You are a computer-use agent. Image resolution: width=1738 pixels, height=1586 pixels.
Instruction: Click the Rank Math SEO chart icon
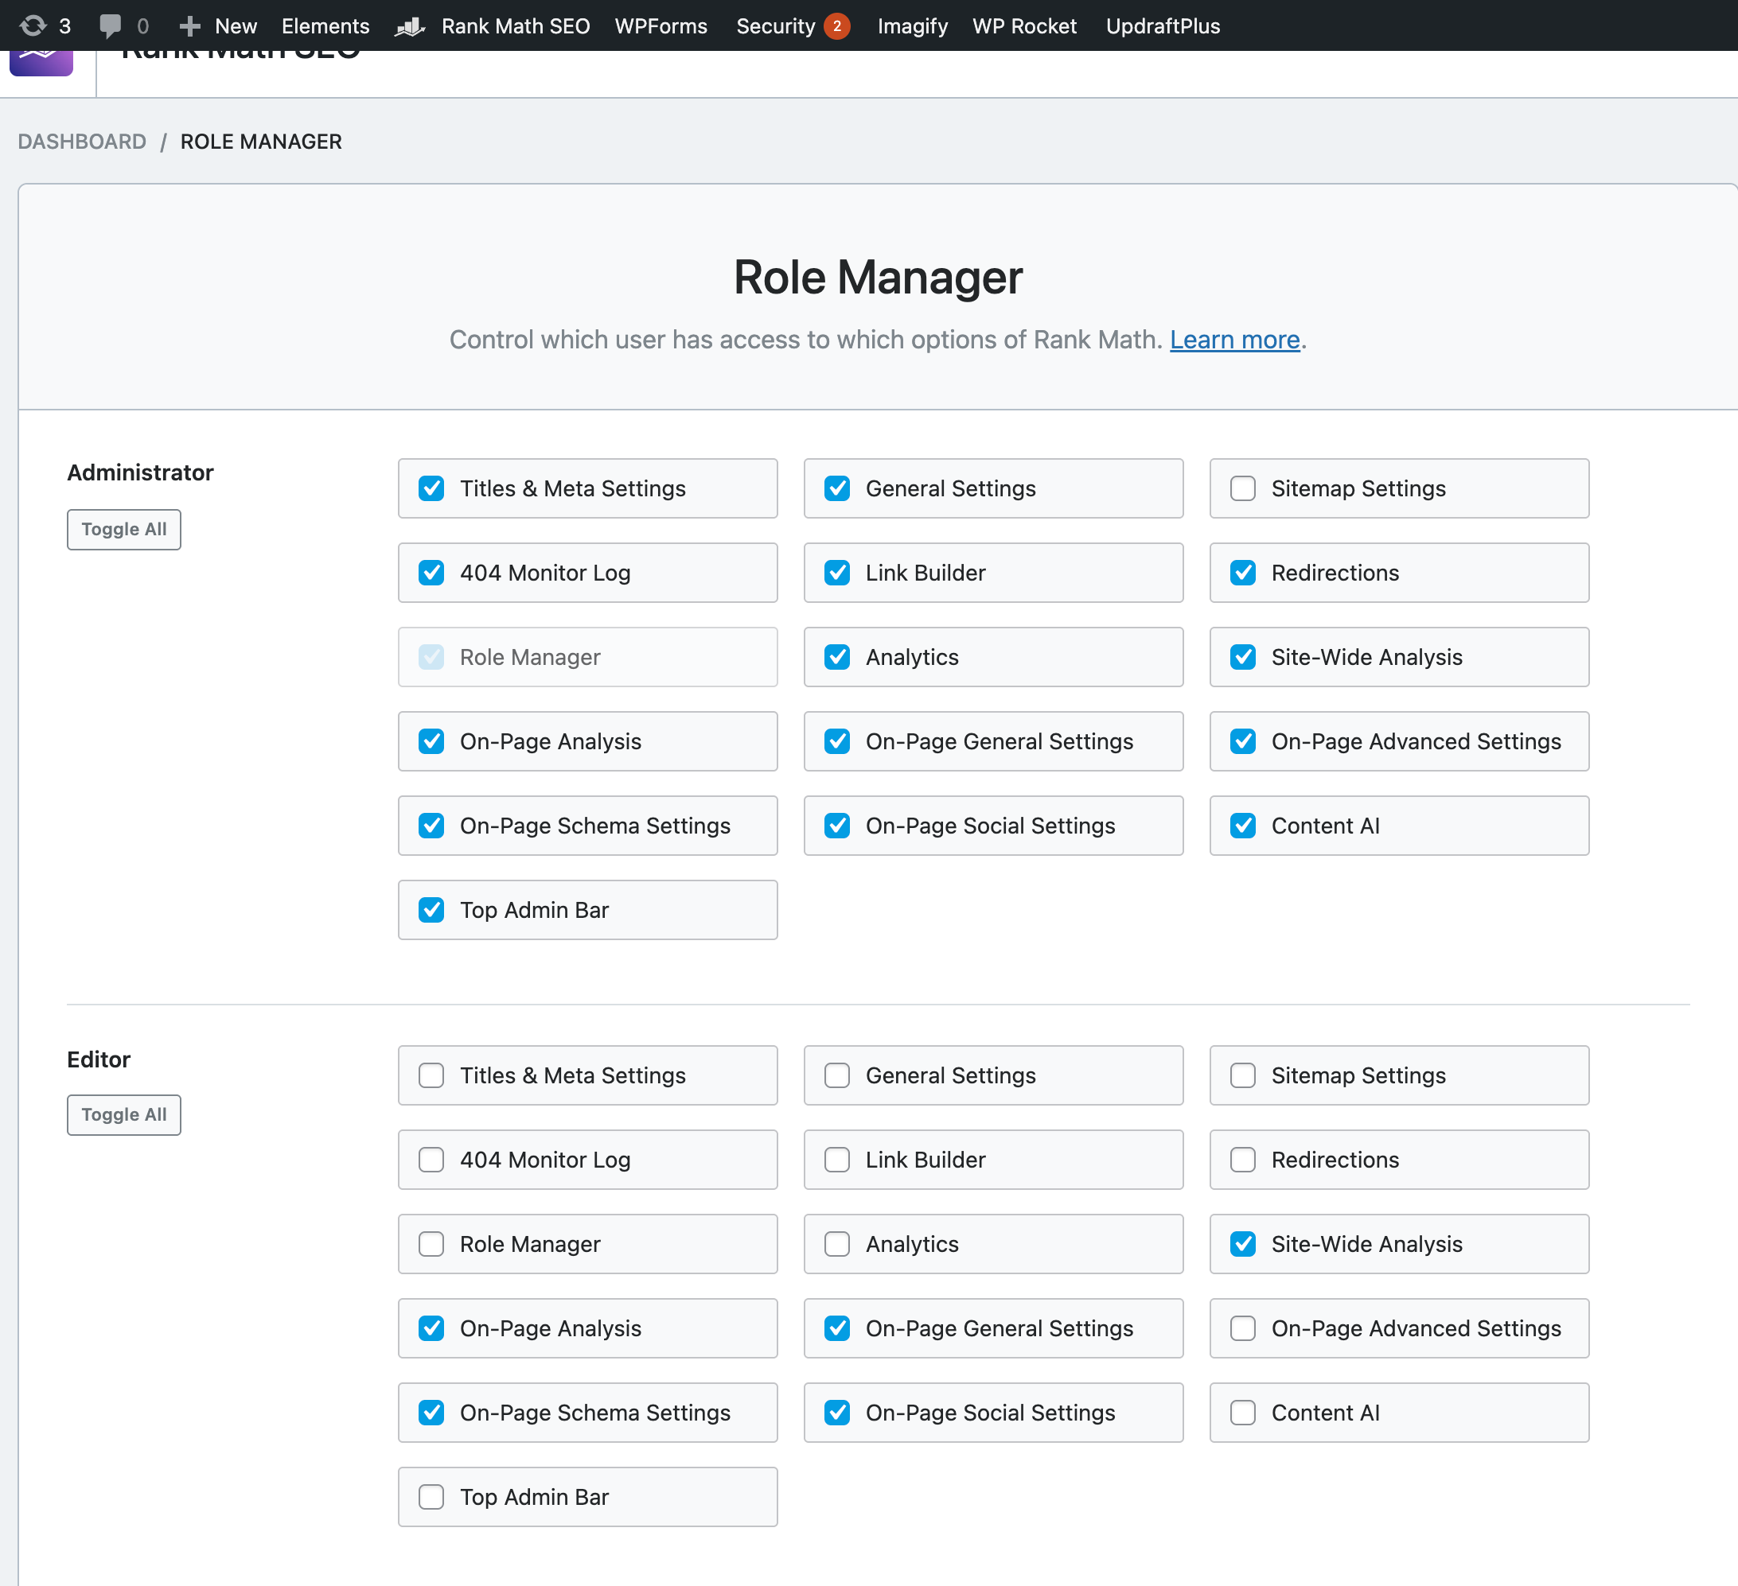coord(410,27)
